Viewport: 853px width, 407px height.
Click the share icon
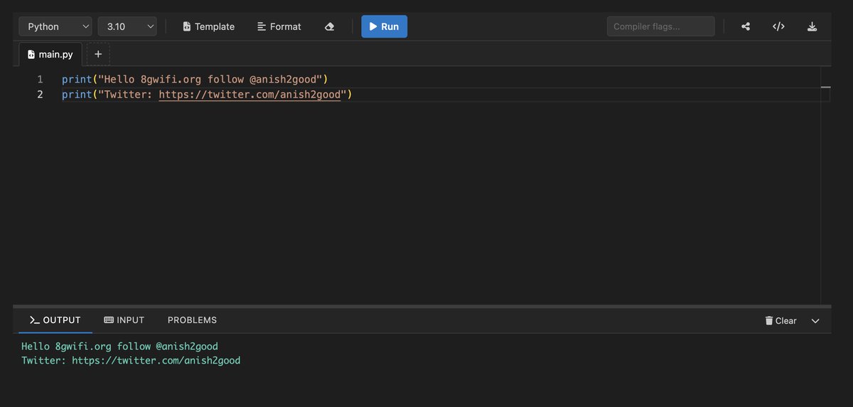pos(746,26)
